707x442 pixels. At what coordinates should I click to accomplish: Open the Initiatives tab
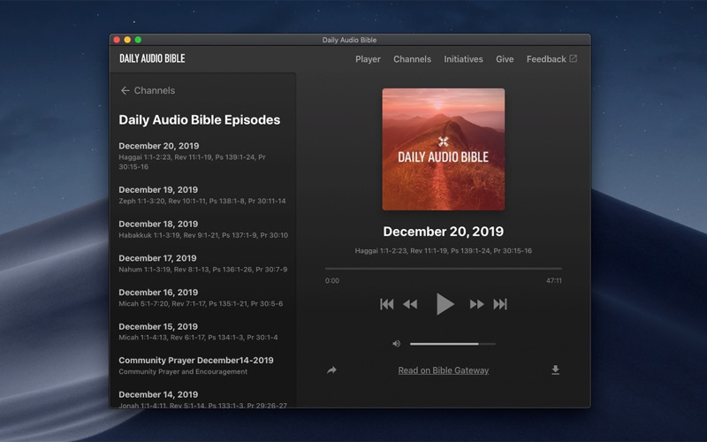[463, 59]
